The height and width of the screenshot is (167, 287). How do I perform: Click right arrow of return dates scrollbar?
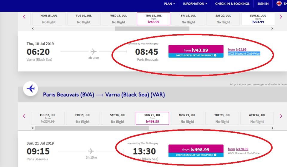(272, 128)
